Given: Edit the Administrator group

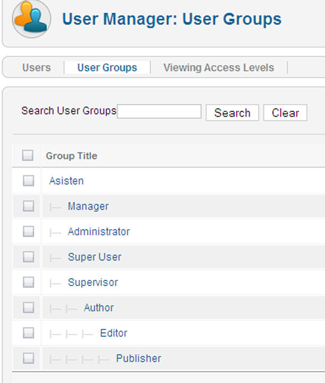Looking at the screenshot, I should (99, 231).
